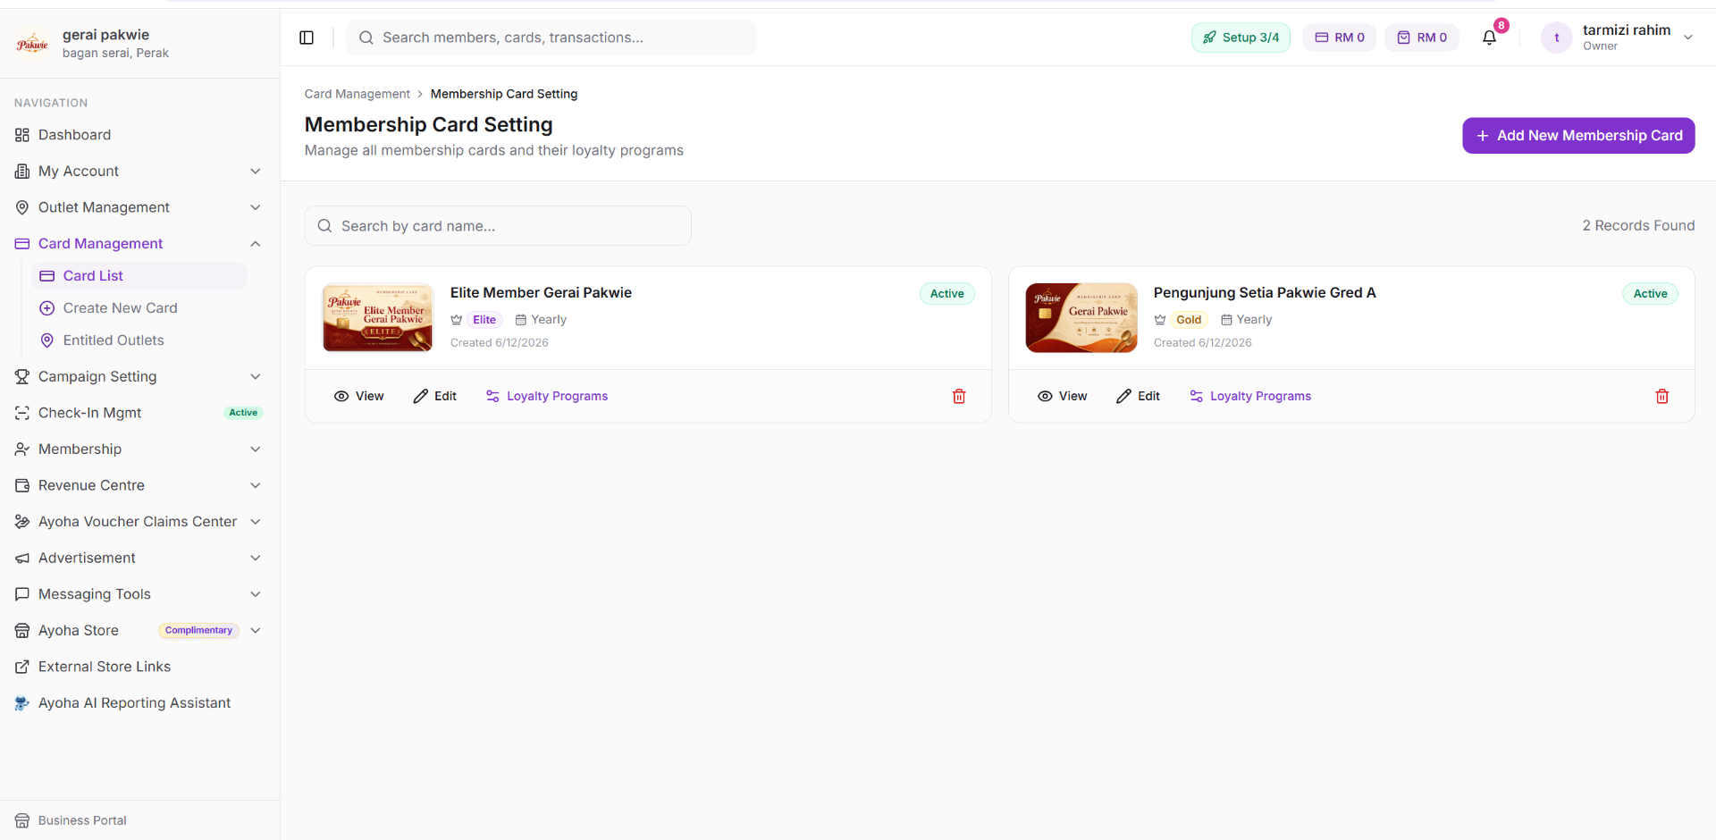This screenshot has width=1716, height=840.
Task: Click the gerai pakwie logo
Action: [x=32, y=43]
